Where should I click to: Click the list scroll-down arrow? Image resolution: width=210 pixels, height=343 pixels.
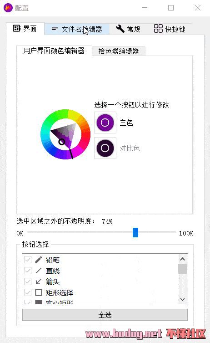[182, 299]
